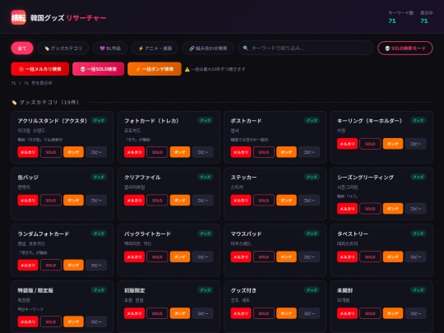Viewport: 444px width, 333px height.
Task: Click メルカリ on 缶バッジ card
Action: 28,200
